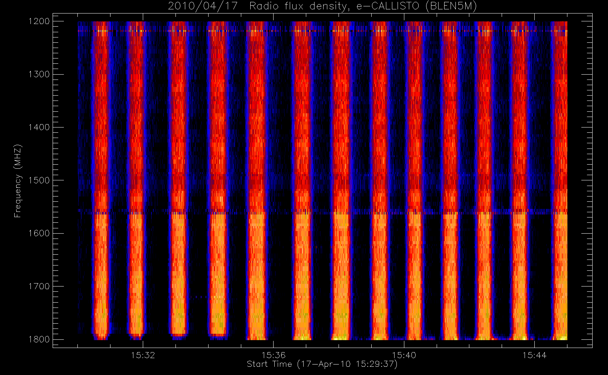Click the 15:32 time tick label

pyautogui.click(x=143, y=355)
